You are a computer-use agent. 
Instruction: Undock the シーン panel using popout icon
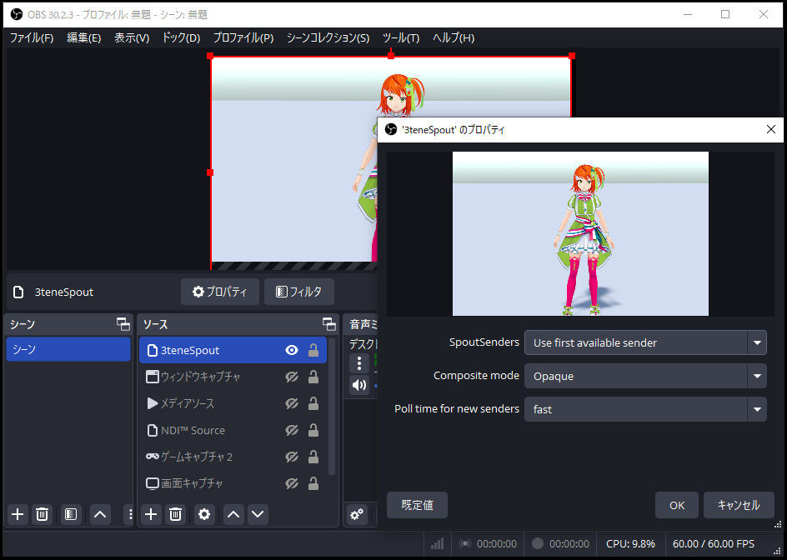[123, 324]
